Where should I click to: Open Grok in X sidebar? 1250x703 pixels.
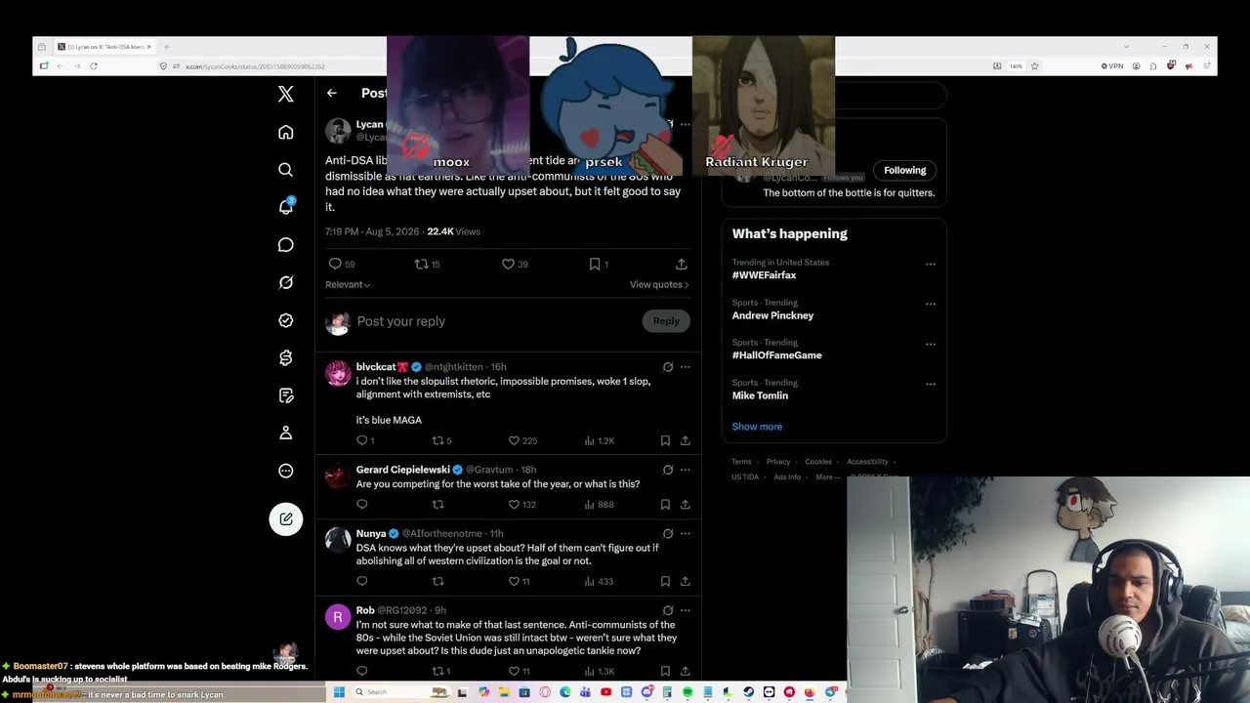[285, 283]
